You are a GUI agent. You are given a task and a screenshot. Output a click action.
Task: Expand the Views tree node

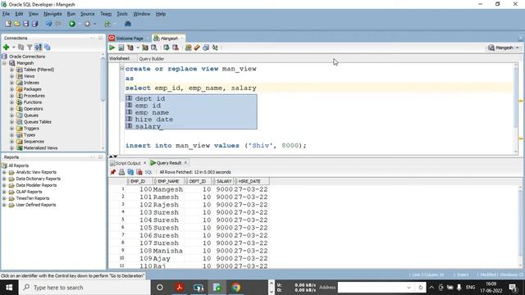(x=11, y=76)
